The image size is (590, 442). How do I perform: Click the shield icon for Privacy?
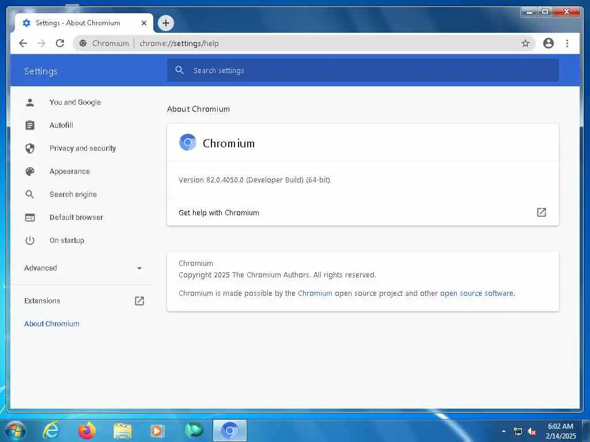pyautogui.click(x=30, y=148)
